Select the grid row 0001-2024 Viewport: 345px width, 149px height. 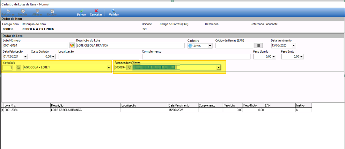coord(157,110)
